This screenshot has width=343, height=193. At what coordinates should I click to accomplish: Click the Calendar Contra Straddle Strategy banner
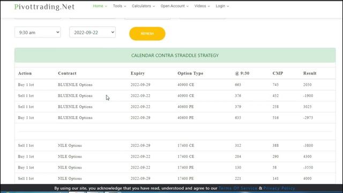175,55
